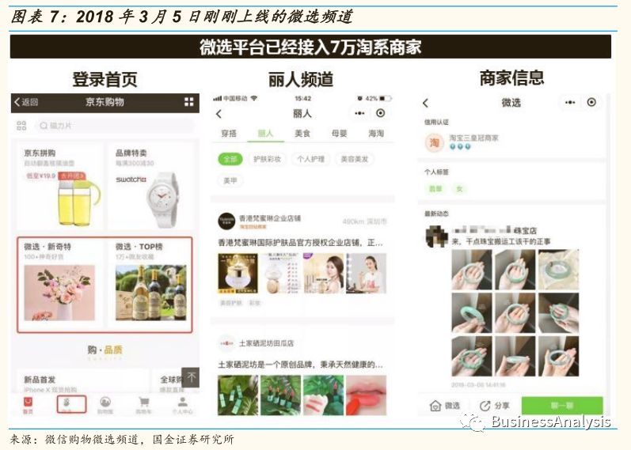Tap the 土家硒泥坊 shop logo
This screenshot has height=450, width=631.
pyautogui.click(x=226, y=343)
